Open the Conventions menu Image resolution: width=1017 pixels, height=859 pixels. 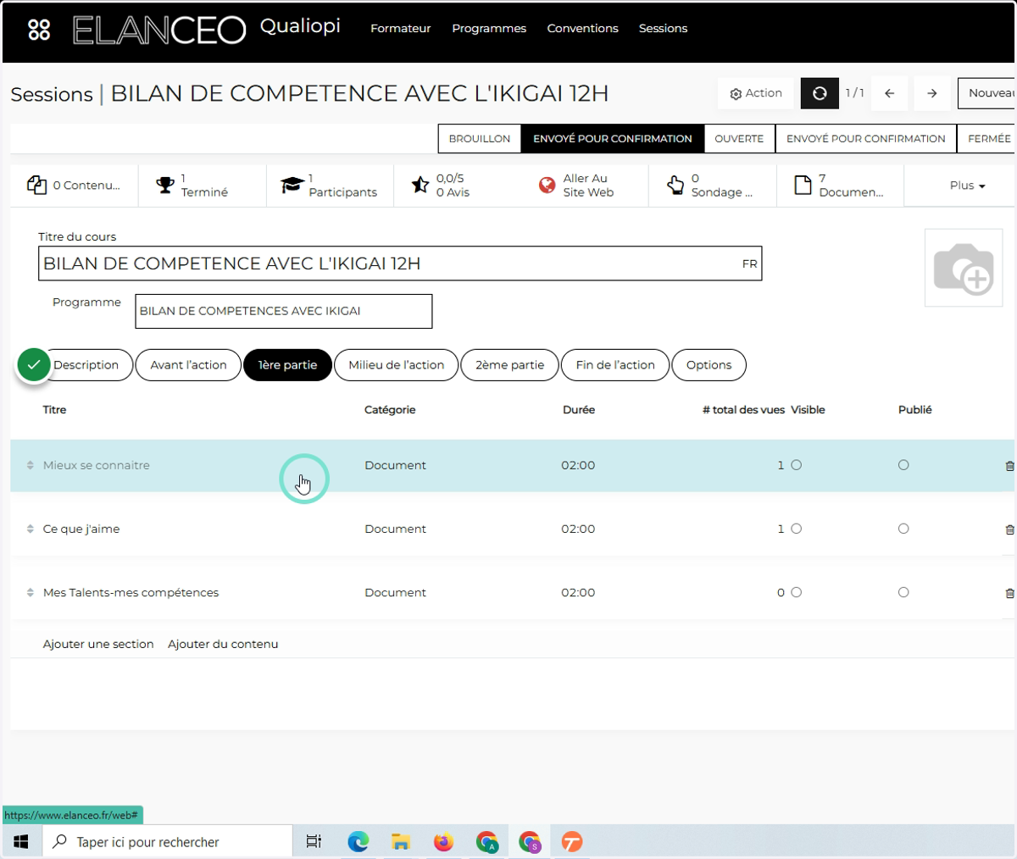pyautogui.click(x=583, y=29)
